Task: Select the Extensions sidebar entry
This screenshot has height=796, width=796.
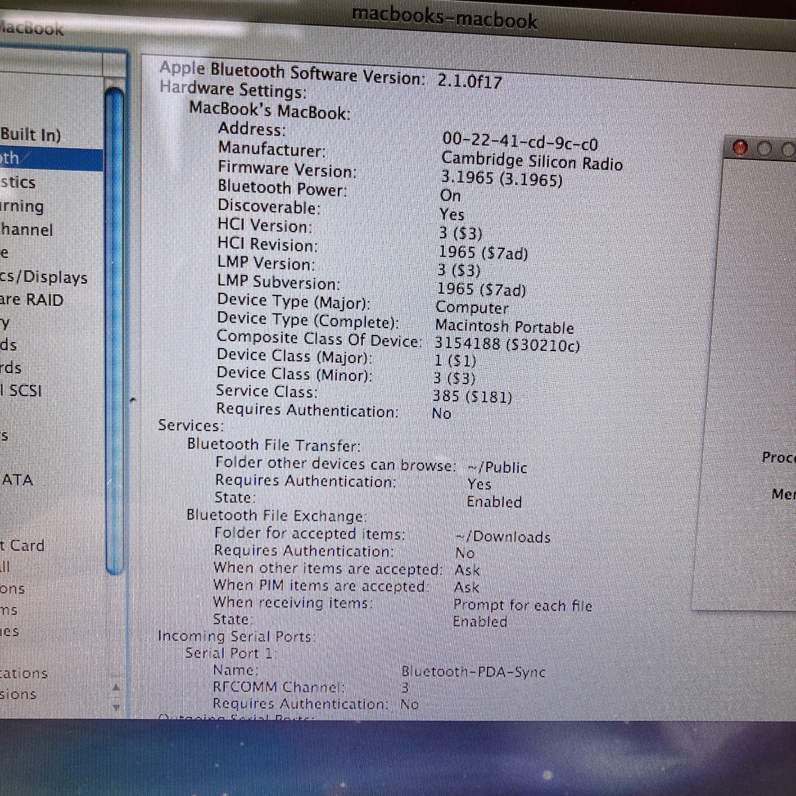Action: click(x=18, y=694)
